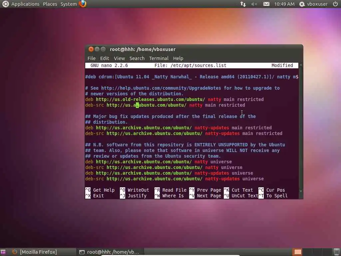Open the terminal Help menu
The height and width of the screenshot is (256, 341).
pos(178,58)
